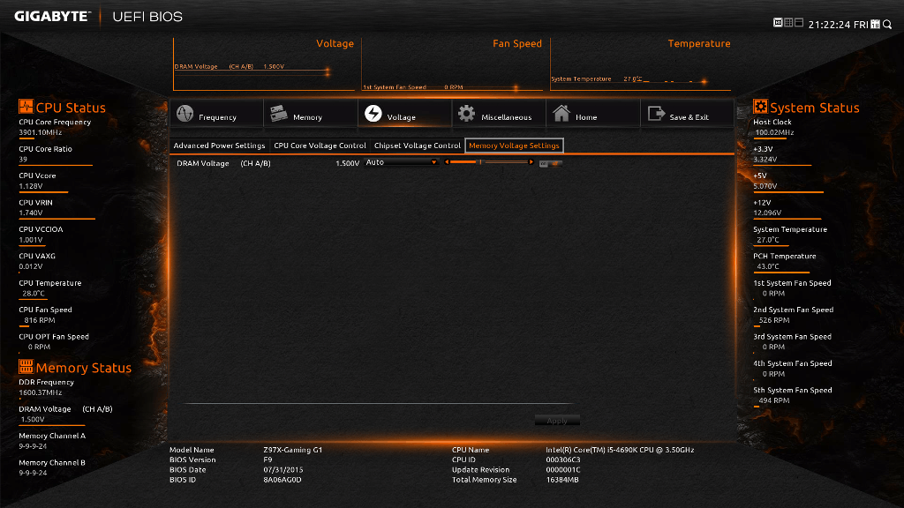
Task: Click the System Status heading icon
Action: click(x=760, y=107)
